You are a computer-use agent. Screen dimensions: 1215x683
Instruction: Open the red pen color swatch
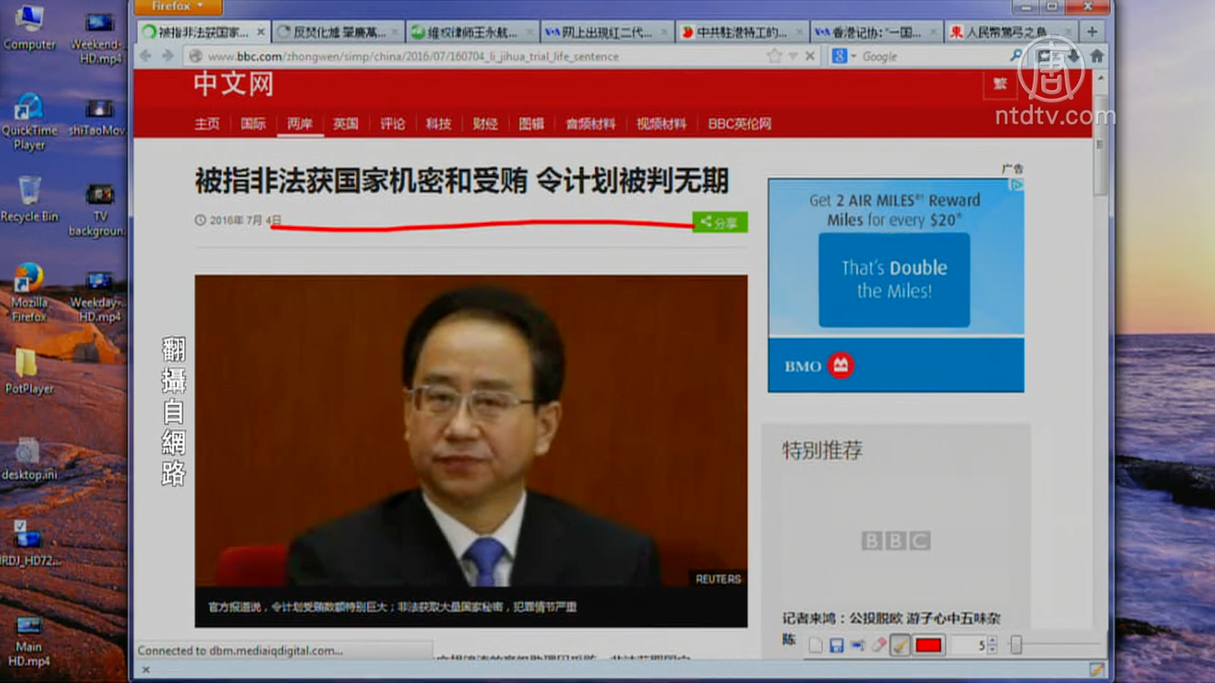click(928, 645)
